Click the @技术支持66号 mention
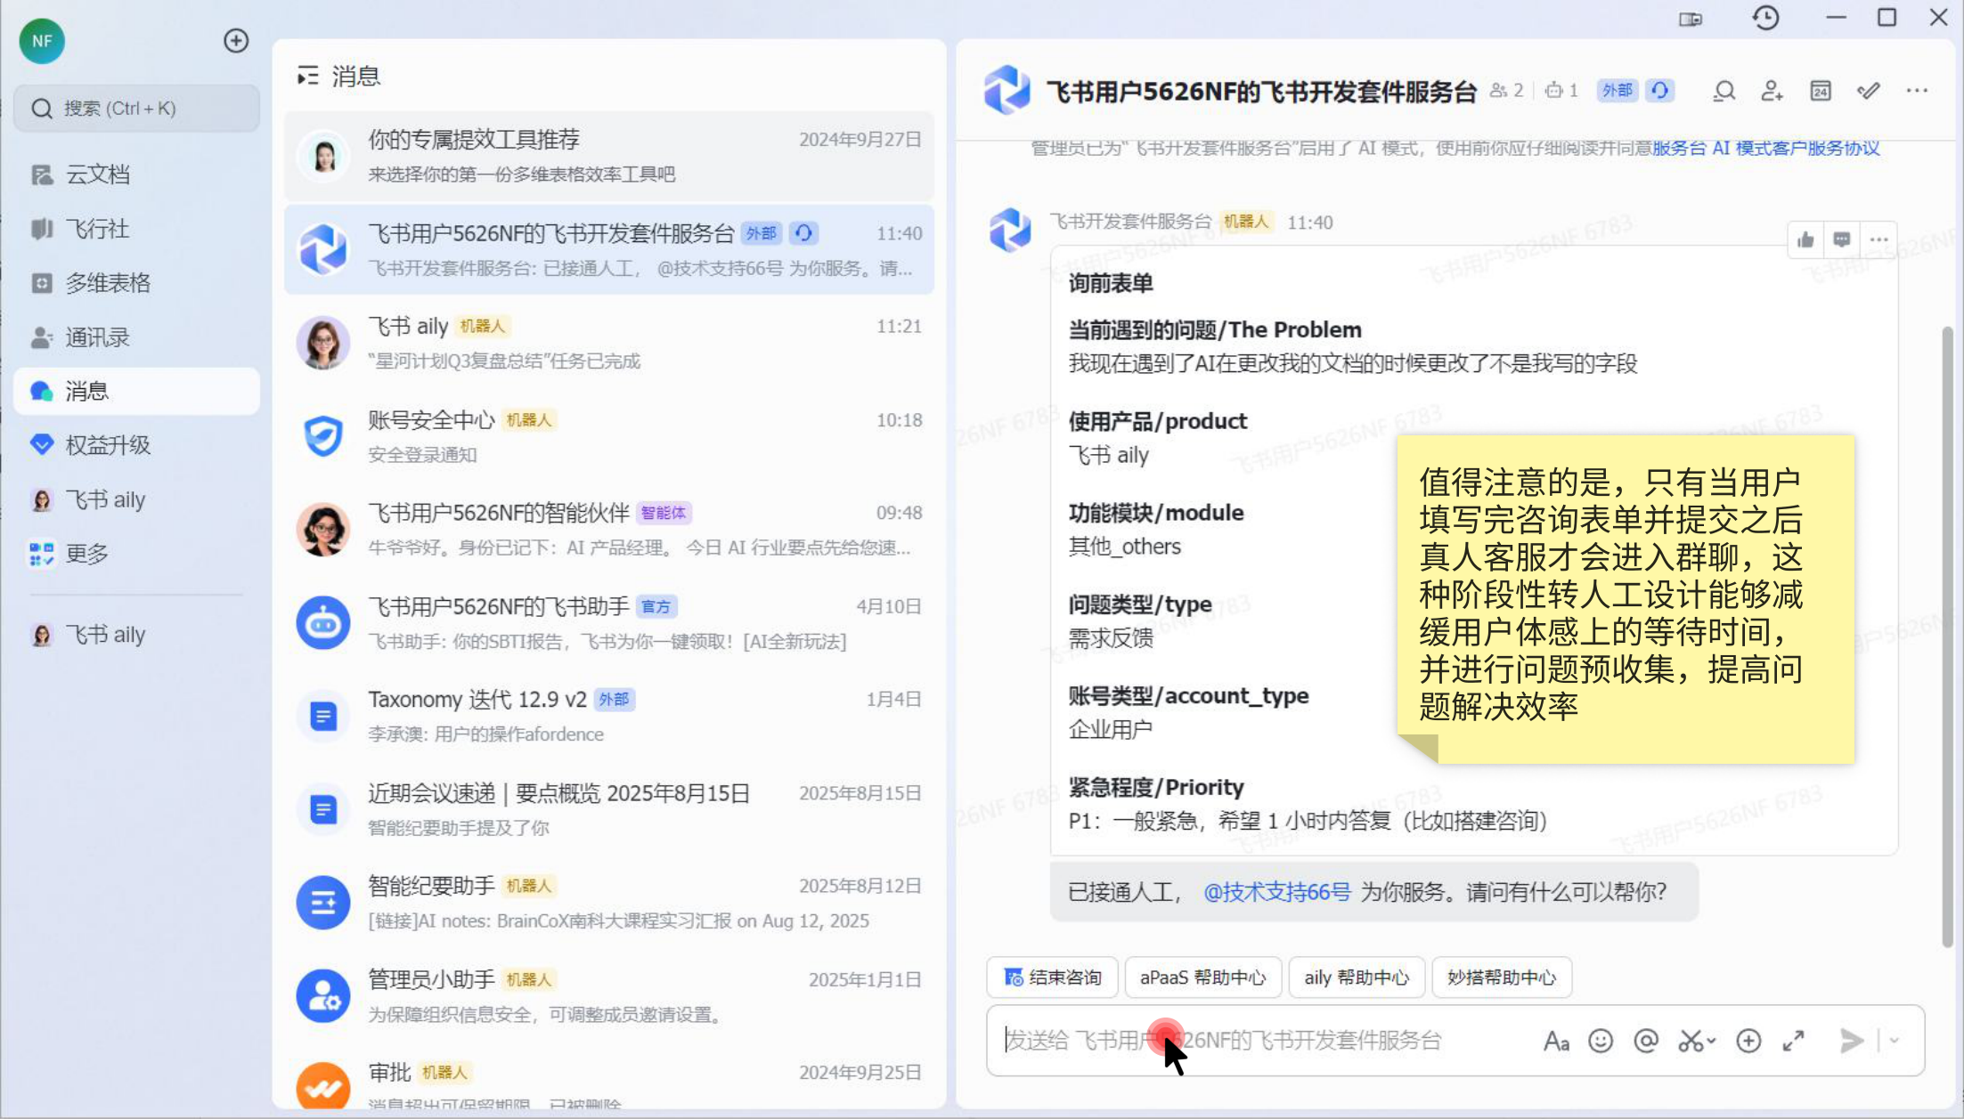 click(1276, 892)
